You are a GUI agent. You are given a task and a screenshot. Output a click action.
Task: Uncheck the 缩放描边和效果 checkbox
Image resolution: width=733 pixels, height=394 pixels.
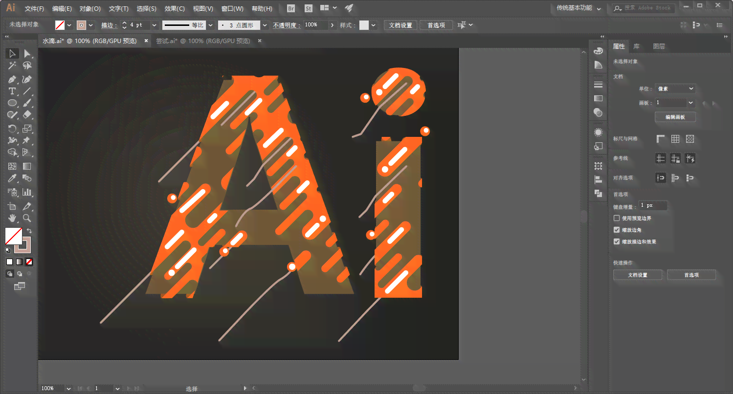pyautogui.click(x=617, y=241)
